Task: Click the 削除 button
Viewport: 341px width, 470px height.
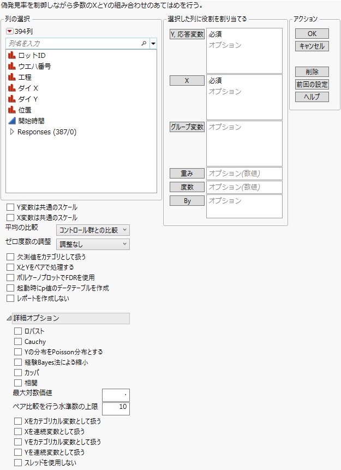Action: (312, 72)
